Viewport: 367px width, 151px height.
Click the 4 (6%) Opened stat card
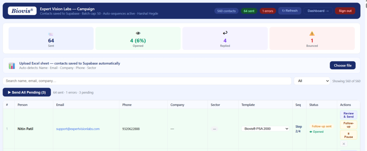tap(138, 39)
